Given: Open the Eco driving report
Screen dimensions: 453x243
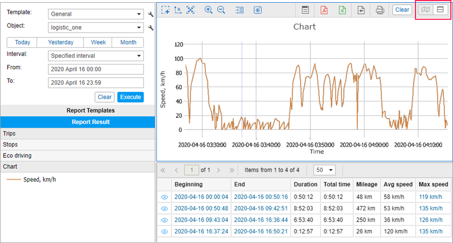Looking at the screenshot, I should pyautogui.click(x=78, y=156).
